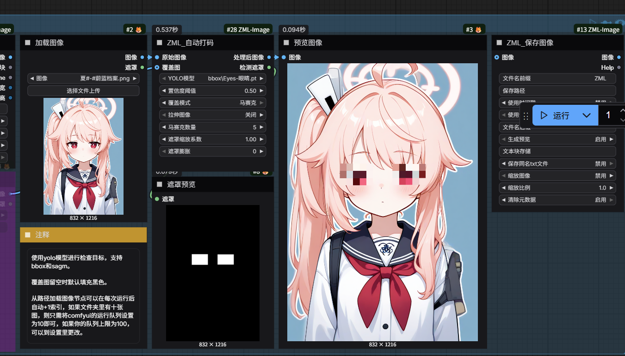The width and height of the screenshot is (625, 356).
Task: Collapse the ZML_自动打码 node via its title square
Action: (x=160, y=42)
